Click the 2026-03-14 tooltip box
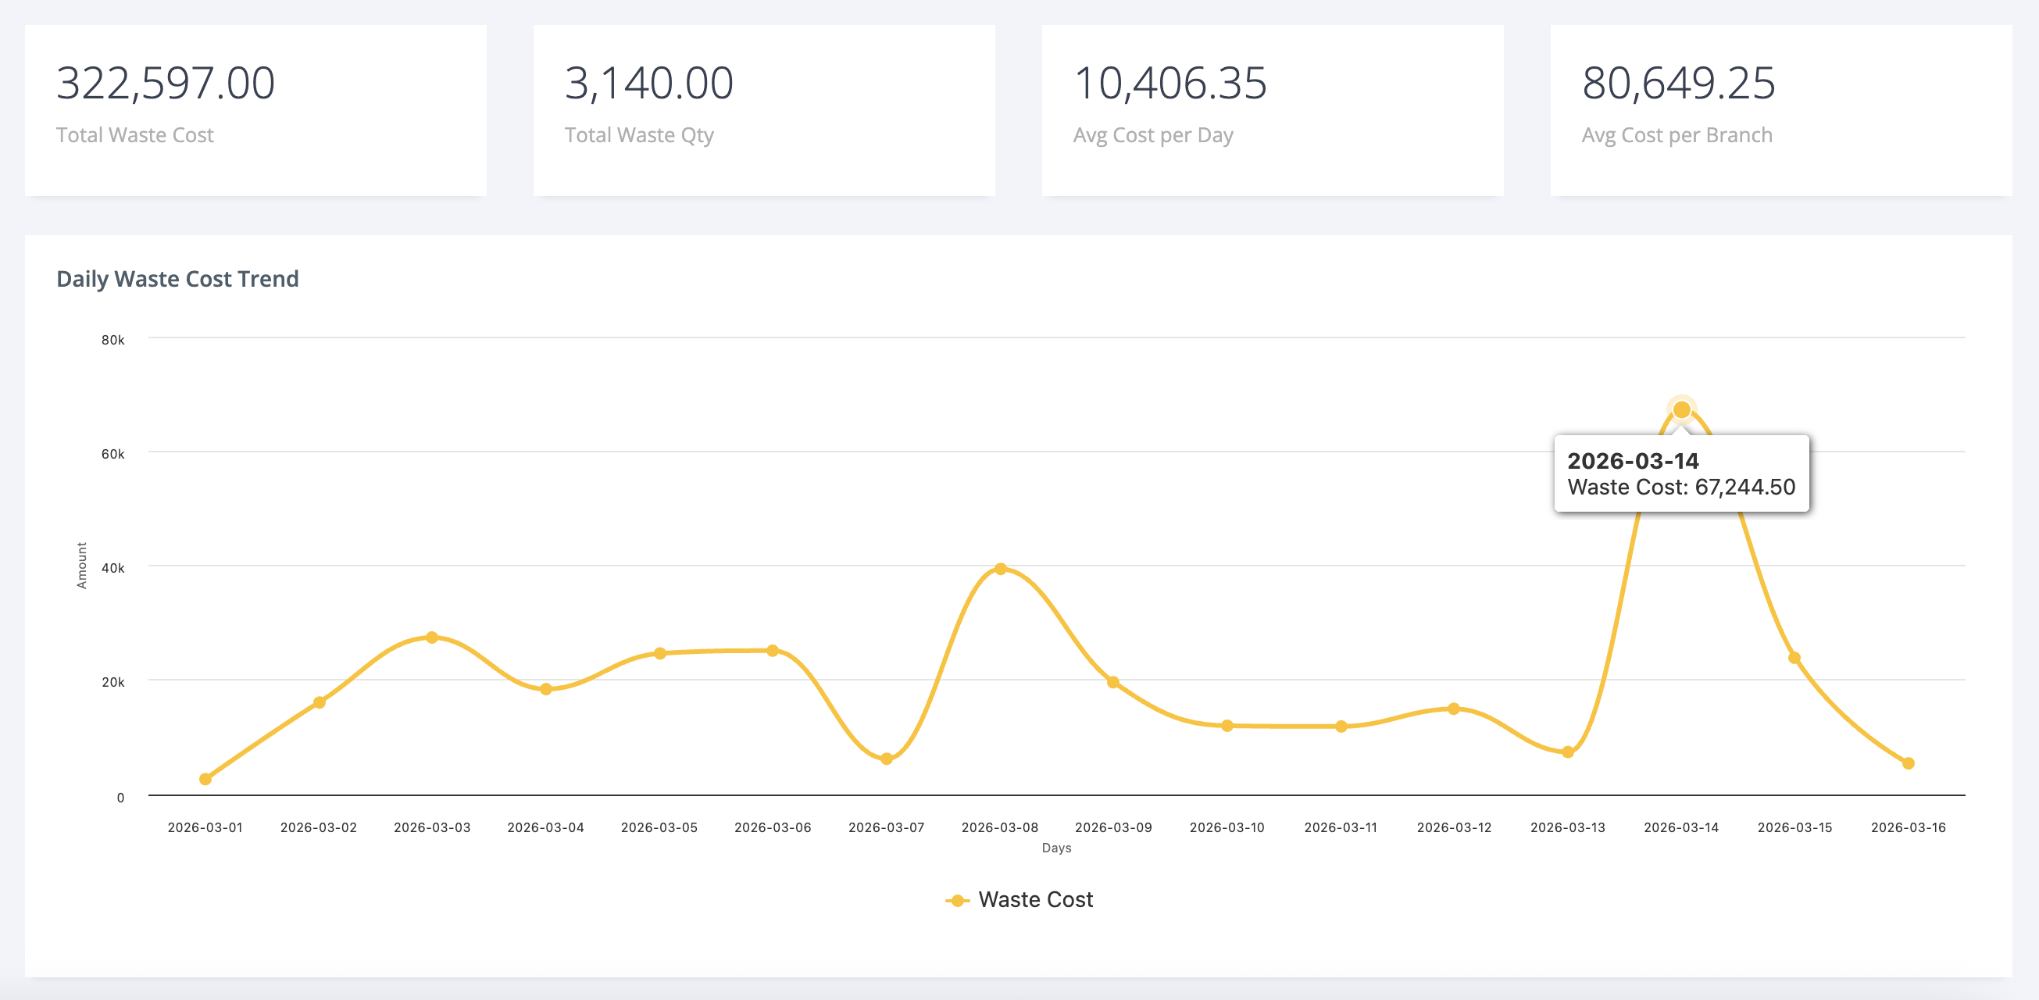 pos(1681,473)
